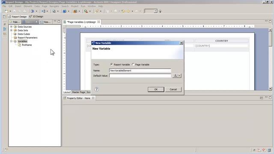Viewport: 274px width, 154px height.
Task: Select the Report Parameters tree item
Action: coord(27,38)
